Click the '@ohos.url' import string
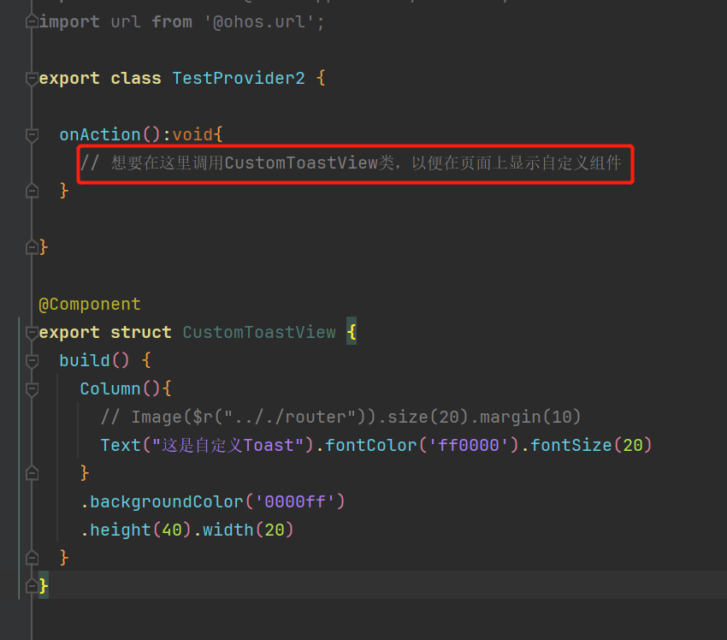Image resolution: width=727 pixels, height=640 pixels. pos(263,21)
